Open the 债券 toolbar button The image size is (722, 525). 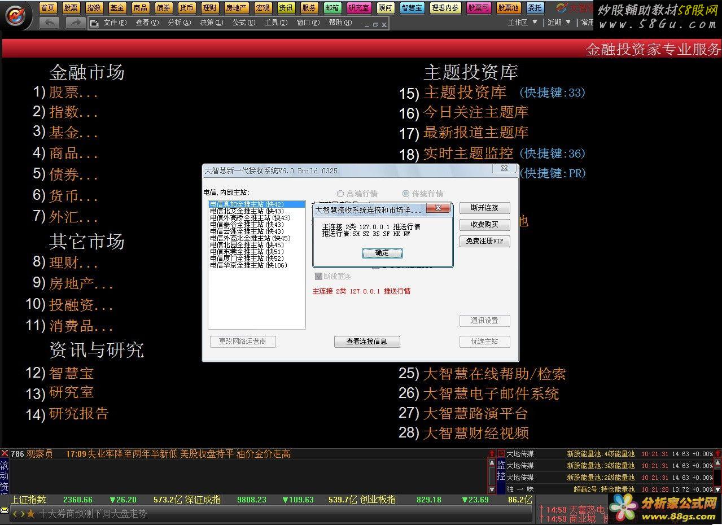163,7
